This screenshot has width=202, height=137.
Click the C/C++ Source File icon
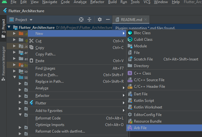pos(130,80)
